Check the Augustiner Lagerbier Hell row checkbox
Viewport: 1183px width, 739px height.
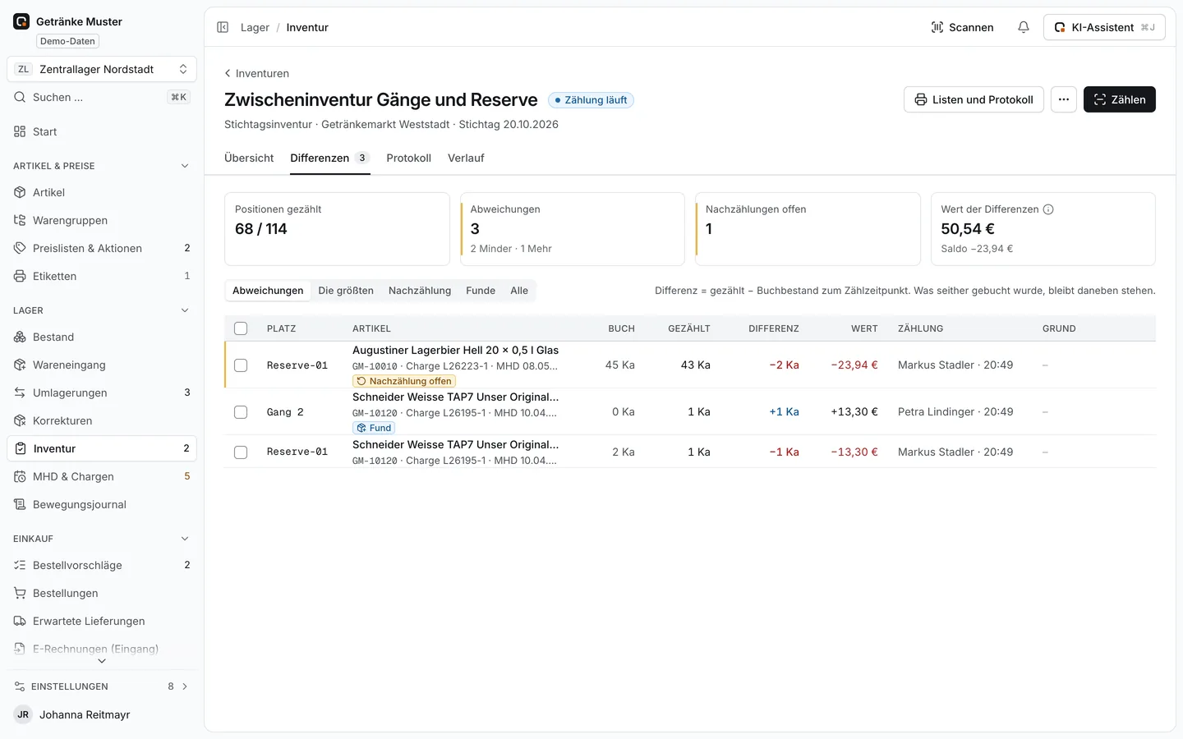pyautogui.click(x=241, y=365)
